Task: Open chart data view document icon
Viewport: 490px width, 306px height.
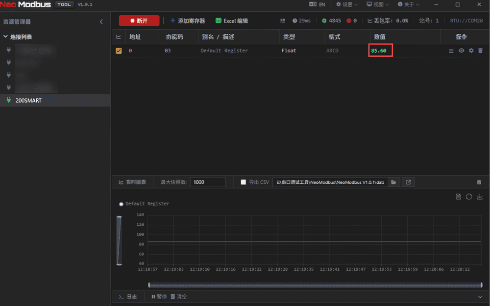Action: pyautogui.click(x=458, y=197)
